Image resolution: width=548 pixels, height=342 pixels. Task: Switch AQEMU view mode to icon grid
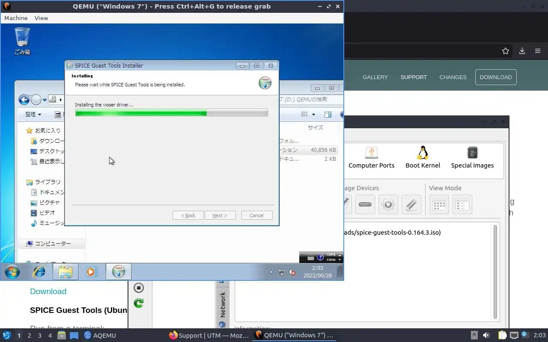coord(439,204)
